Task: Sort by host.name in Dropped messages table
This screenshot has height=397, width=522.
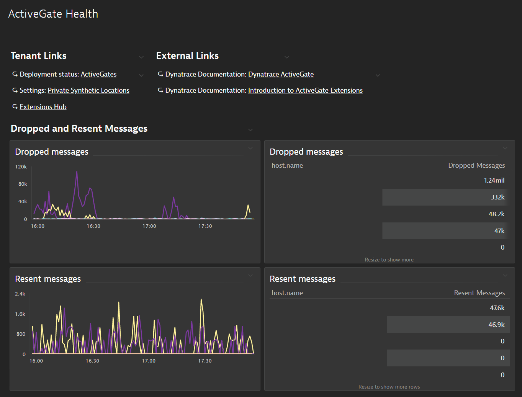Action: click(287, 165)
